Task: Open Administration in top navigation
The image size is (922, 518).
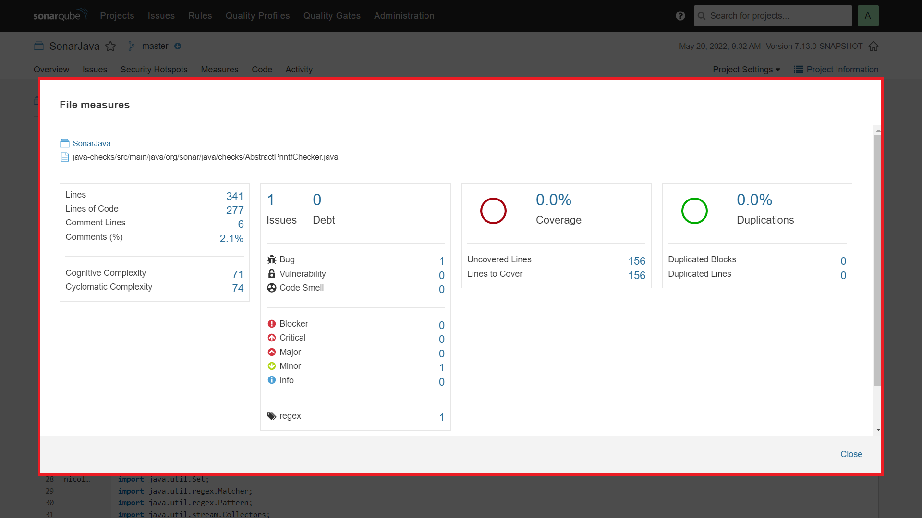Action: [404, 16]
